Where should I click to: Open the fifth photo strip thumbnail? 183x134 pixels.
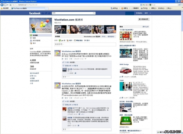[110, 29]
